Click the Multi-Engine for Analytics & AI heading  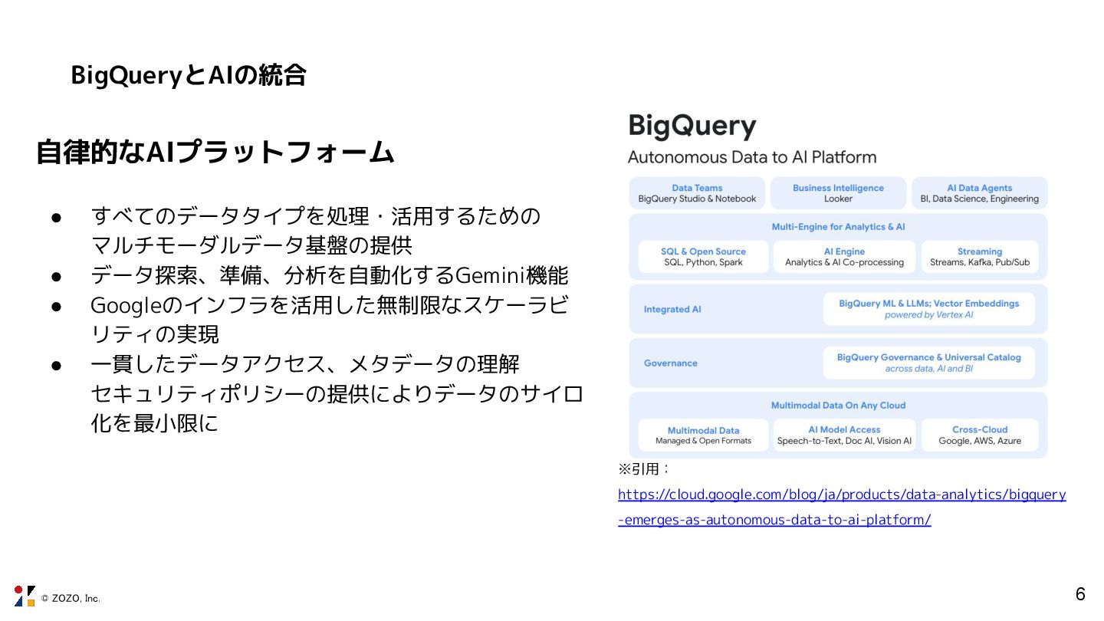838,227
